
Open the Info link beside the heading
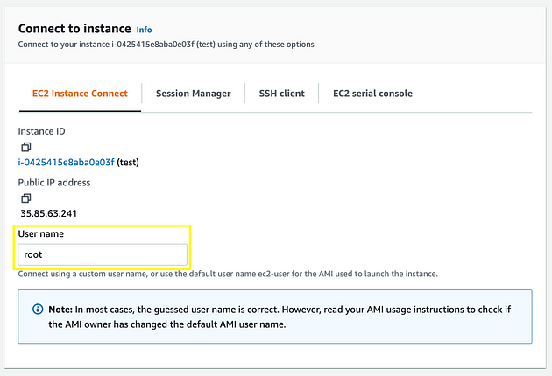[144, 30]
